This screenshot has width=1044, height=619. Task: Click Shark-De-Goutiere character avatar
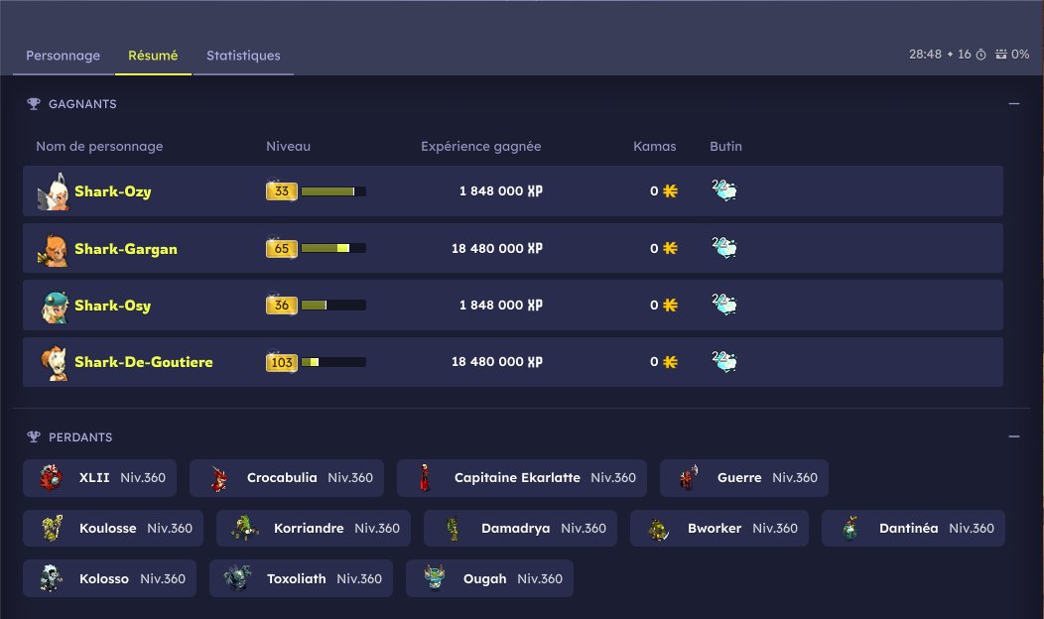[55, 363]
